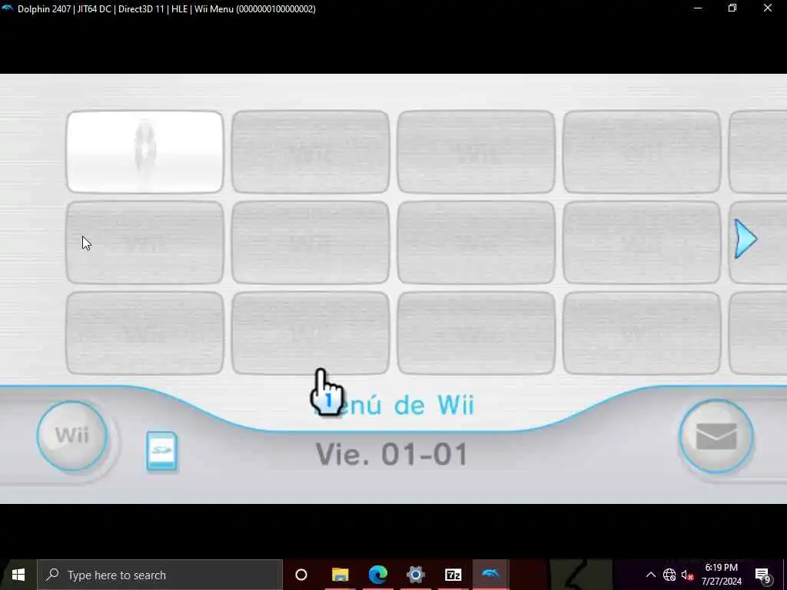Select Dolphin emulator taskbar icon

coord(490,575)
